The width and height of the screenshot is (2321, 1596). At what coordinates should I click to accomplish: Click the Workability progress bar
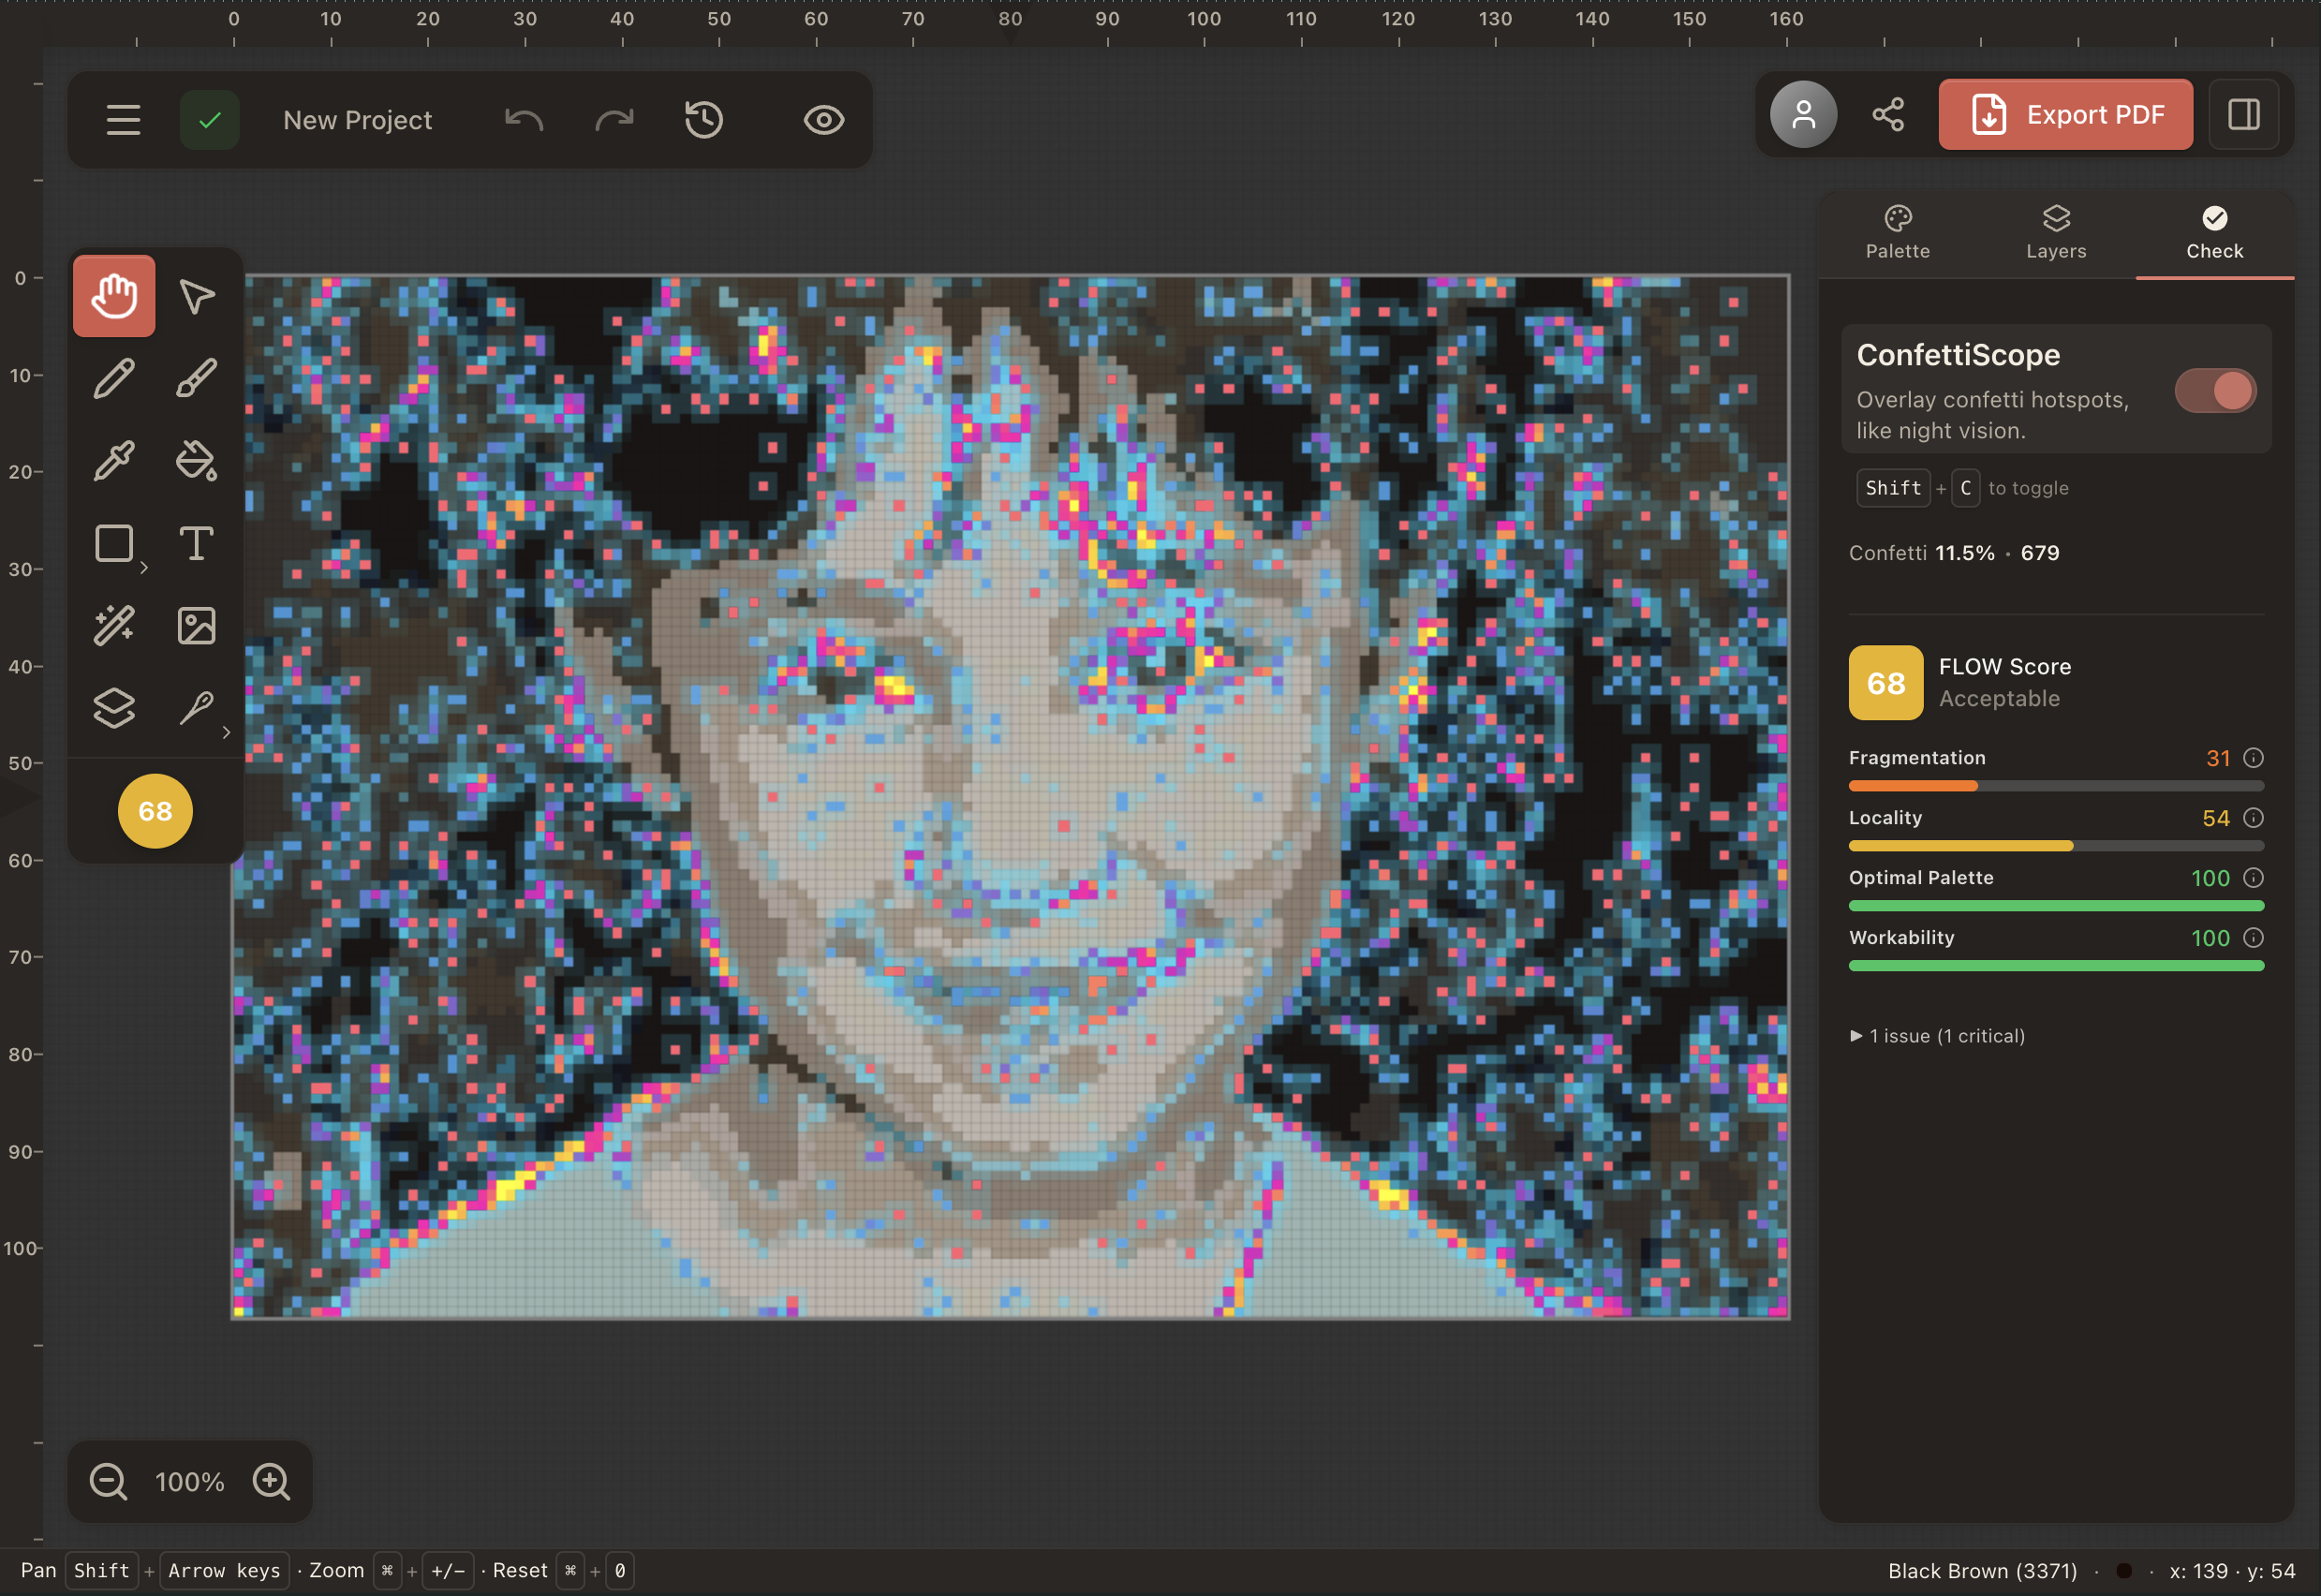pyautogui.click(x=2056, y=966)
